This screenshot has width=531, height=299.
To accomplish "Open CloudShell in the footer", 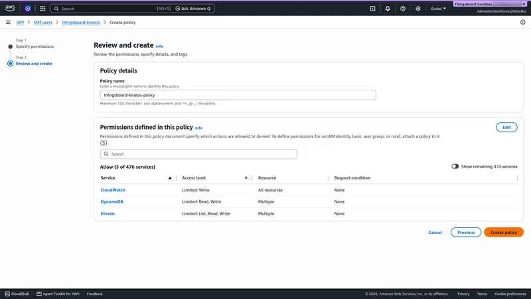I will (17, 294).
